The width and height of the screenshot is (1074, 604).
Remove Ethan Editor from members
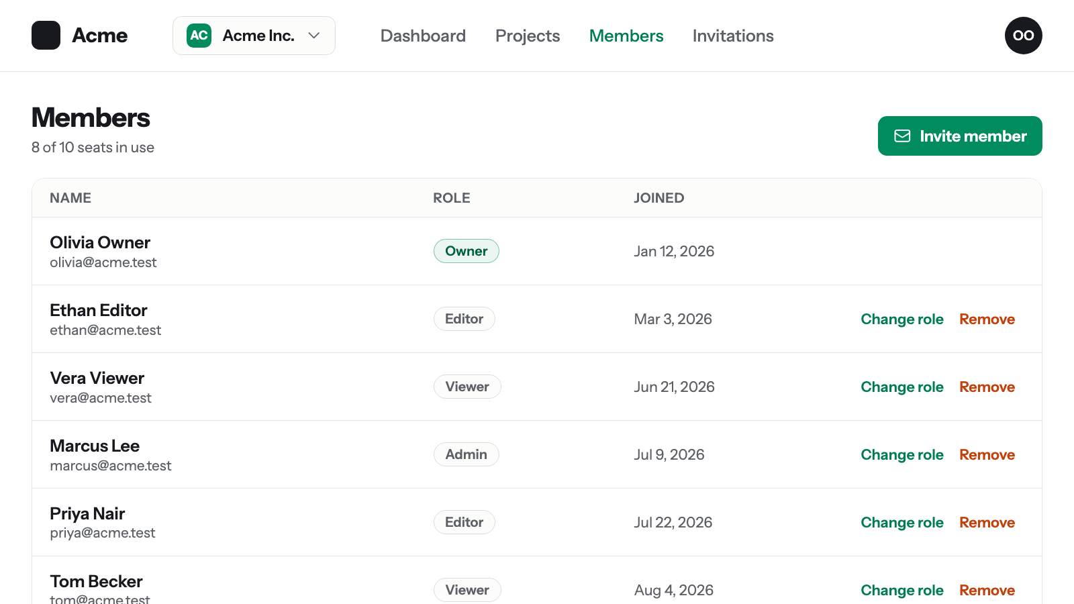(987, 319)
